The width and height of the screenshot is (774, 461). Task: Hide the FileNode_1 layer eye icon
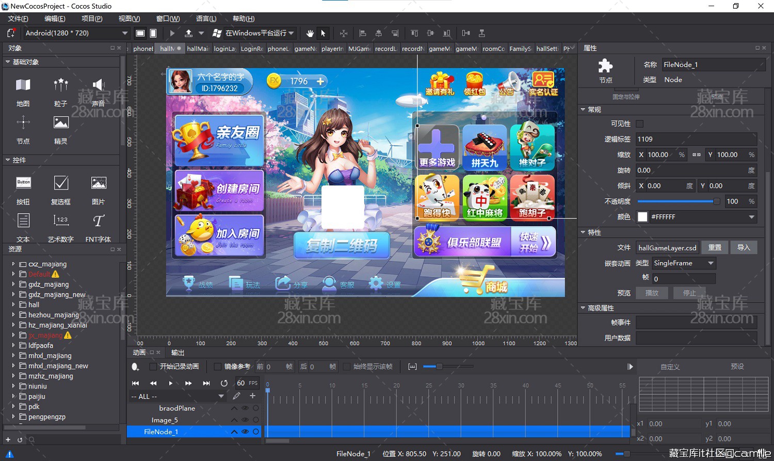pyautogui.click(x=245, y=432)
